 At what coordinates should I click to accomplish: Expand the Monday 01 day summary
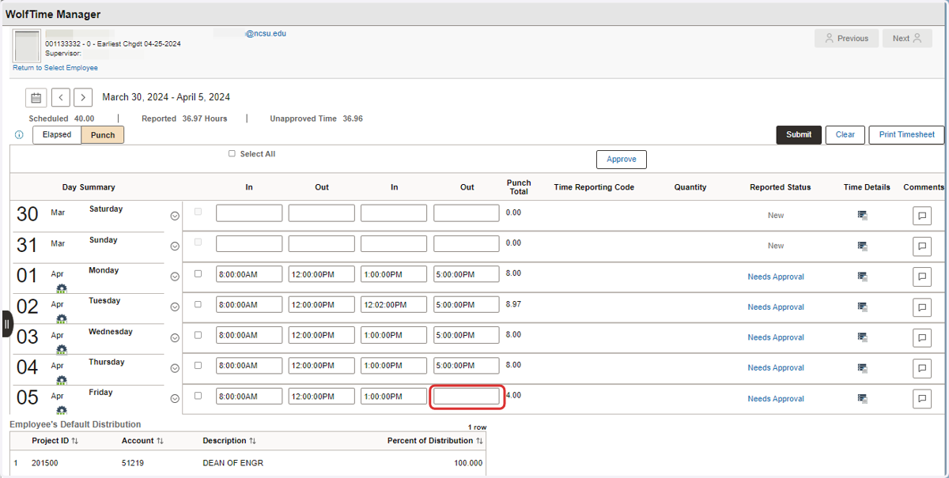[x=175, y=277]
